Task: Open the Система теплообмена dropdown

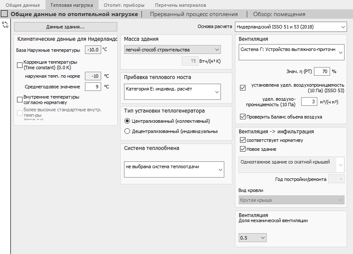Action: click(x=174, y=169)
